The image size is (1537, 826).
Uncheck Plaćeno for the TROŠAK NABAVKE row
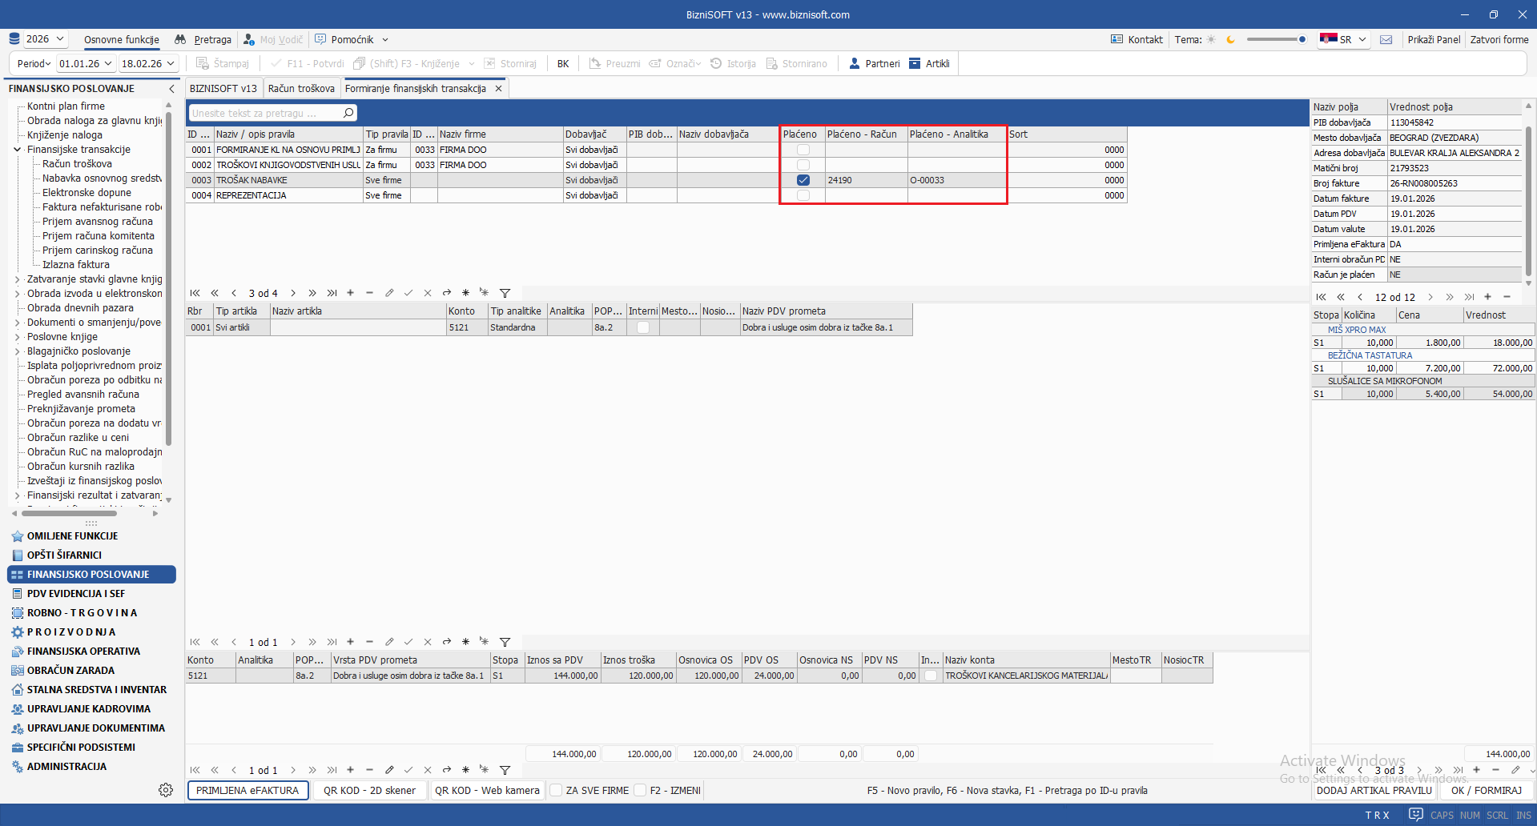[803, 180]
